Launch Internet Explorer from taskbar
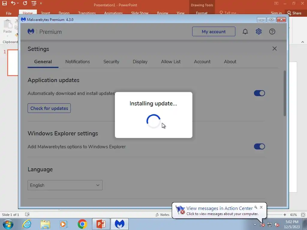This screenshot has height=230, width=307. [x=27, y=224]
